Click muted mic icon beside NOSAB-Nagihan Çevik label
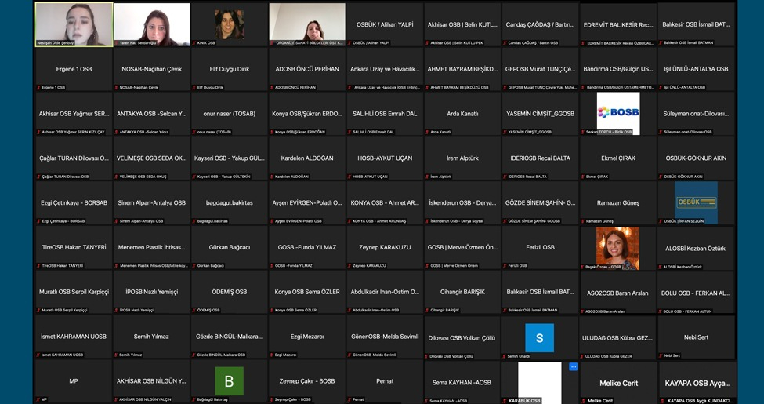 click(x=117, y=87)
